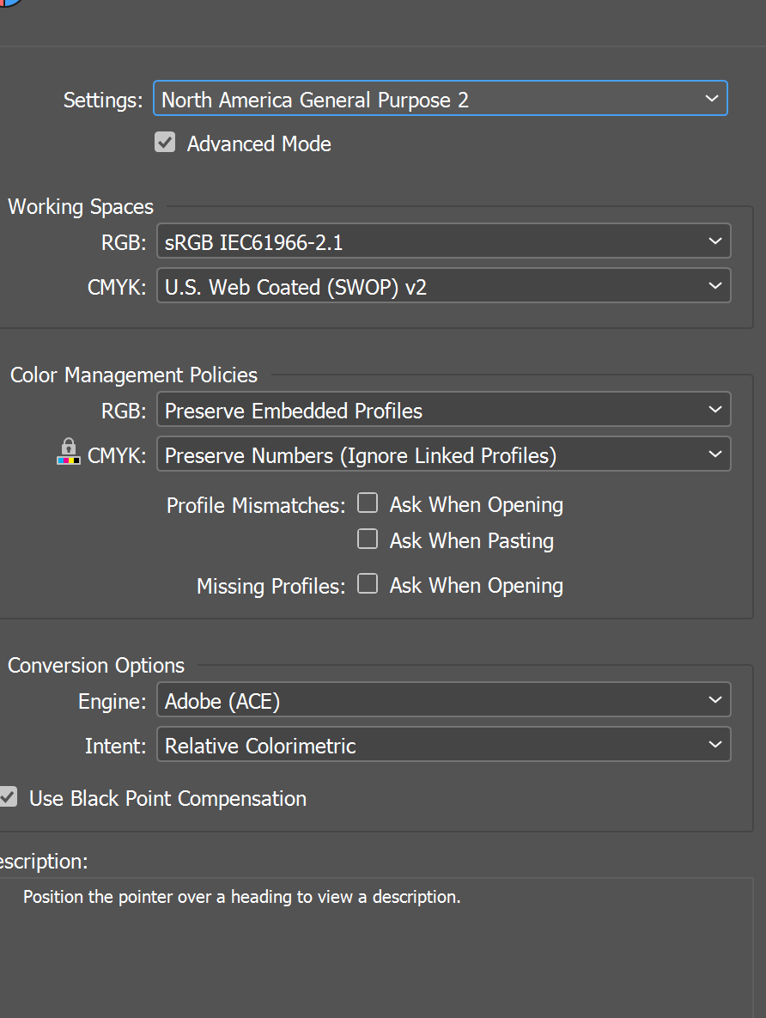This screenshot has height=1018, width=766.
Task: Click the Working Spaces section heading
Action: click(80, 206)
